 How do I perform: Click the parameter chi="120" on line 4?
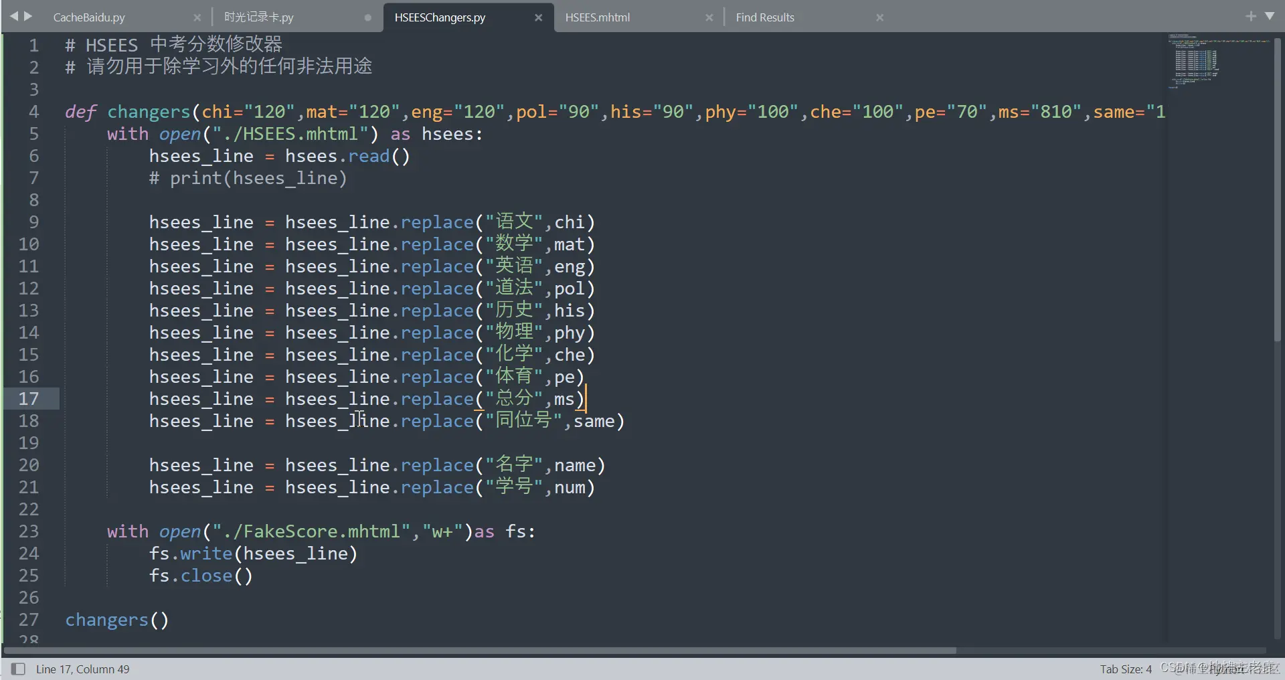pos(248,112)
